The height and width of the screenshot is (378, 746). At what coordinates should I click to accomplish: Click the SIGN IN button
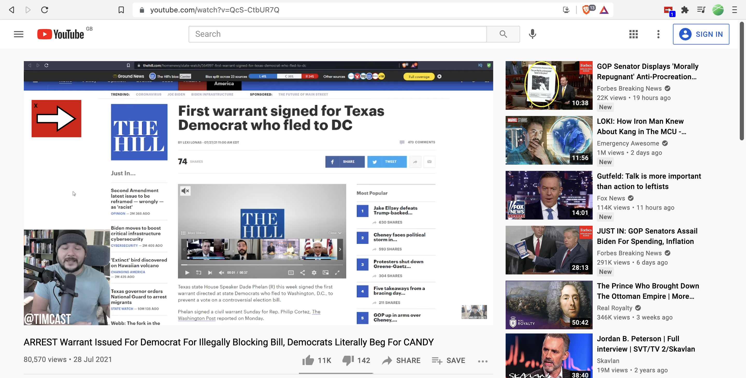tap(701, 34)
